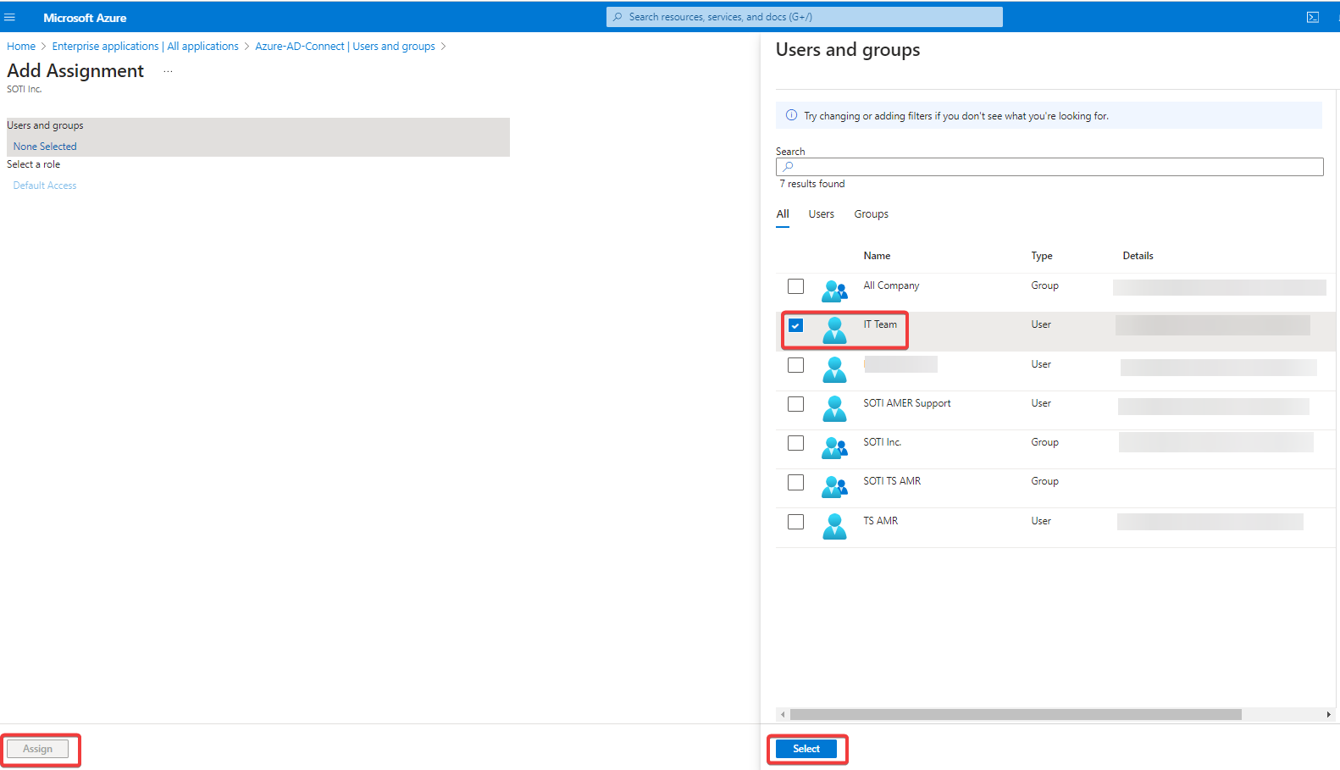
Task: Open the ellipsis menu beside Add Assignment
Action: [168, 71]
